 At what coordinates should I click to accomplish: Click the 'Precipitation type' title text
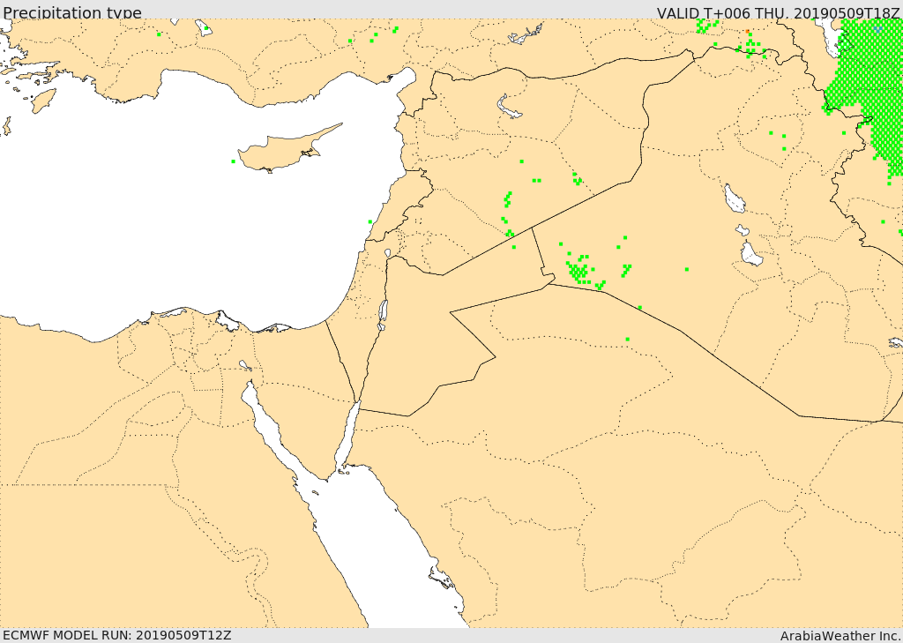[72, 12]
